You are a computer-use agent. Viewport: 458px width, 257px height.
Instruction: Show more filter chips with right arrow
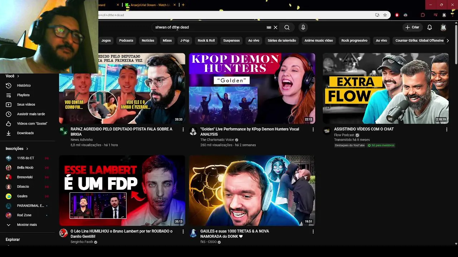click(x=448, y=41)
